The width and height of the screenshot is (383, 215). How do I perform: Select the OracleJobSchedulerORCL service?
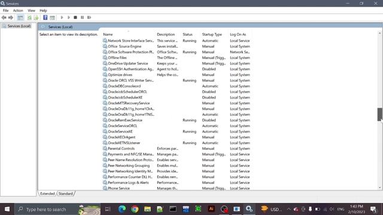click(x=177, y=91)
